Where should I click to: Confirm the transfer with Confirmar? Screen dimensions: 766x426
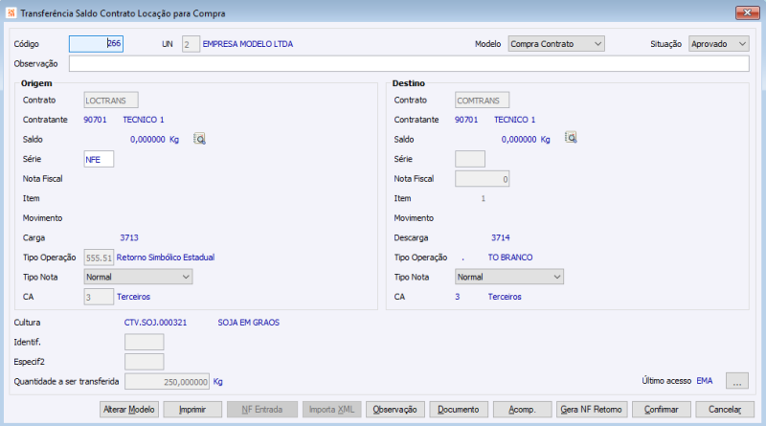pyautogui.click(x=662, y=410)
